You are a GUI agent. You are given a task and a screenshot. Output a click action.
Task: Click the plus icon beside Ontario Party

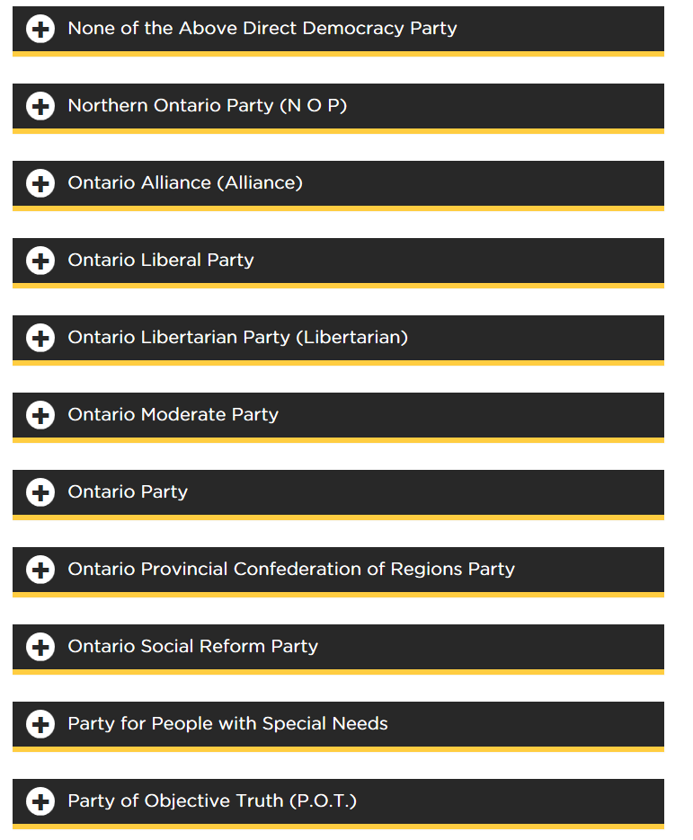40,492
